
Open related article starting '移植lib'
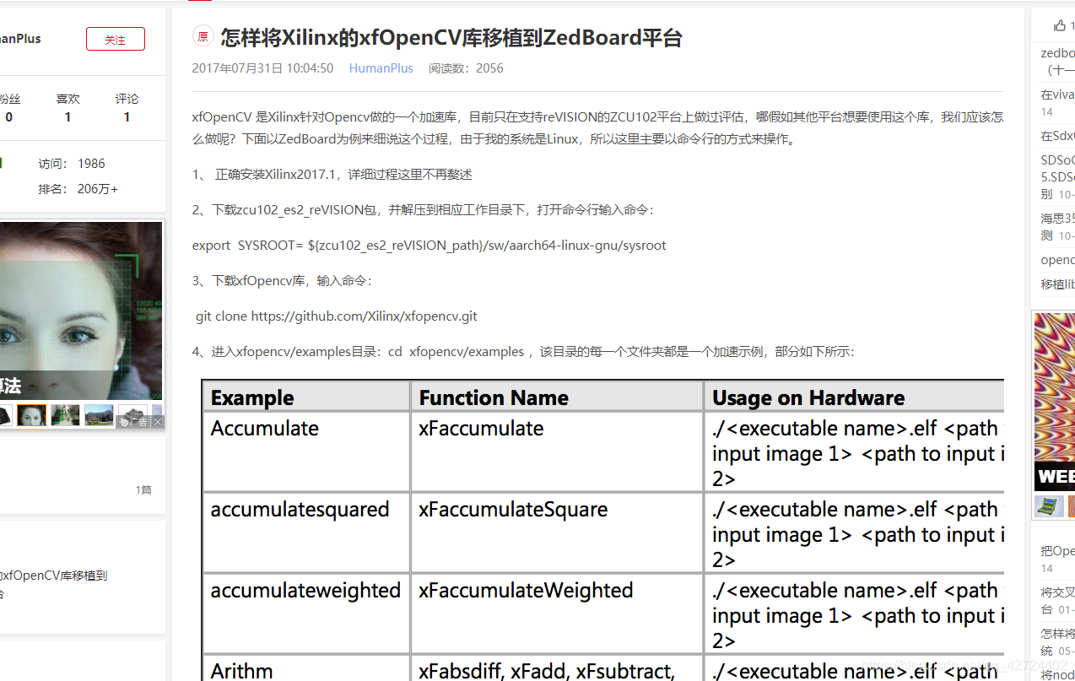[1058, 284]
